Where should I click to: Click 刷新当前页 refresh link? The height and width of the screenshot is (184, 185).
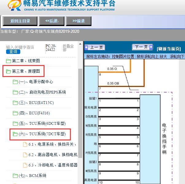pos(169,49)
